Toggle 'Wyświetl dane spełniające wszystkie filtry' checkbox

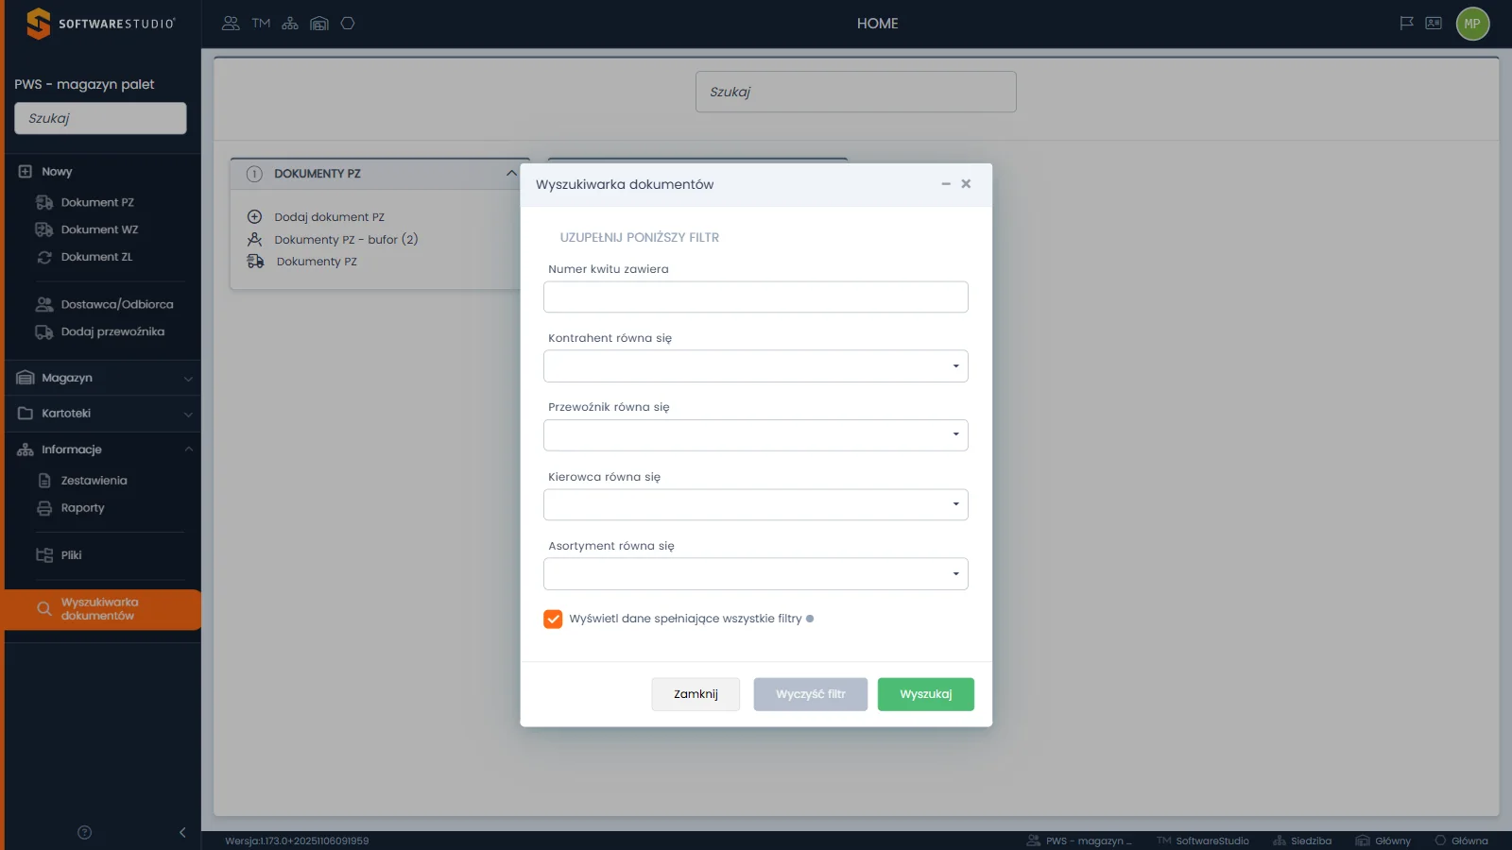553,619
